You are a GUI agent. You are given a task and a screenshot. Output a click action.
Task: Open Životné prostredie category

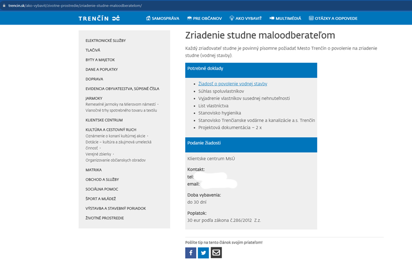[x=105, y=218]
